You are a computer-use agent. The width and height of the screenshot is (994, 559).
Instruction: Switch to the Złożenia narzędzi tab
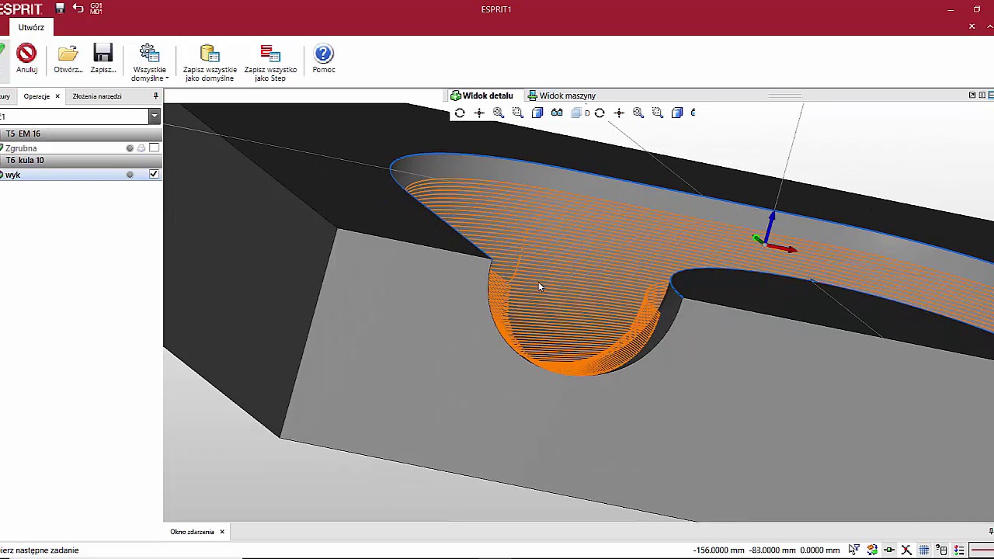(97, 96)
